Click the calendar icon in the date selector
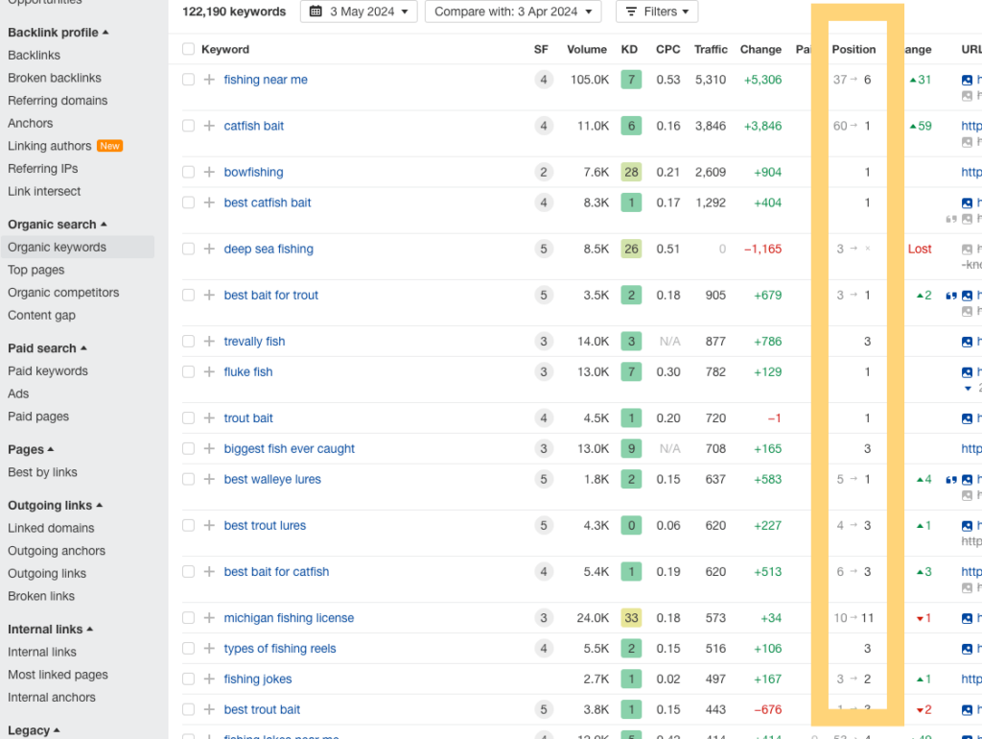The width and height of the screenshot is (982, 739). [x=316, y=12]
